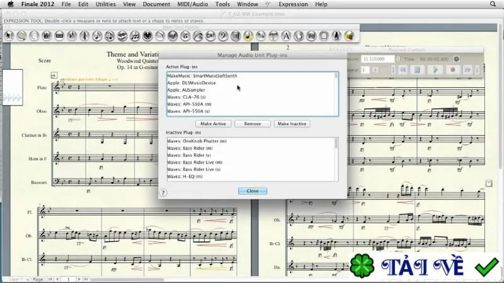The image size is (504, 283).
Task: Select the HyperScribe tool
Action: (122, 36)
